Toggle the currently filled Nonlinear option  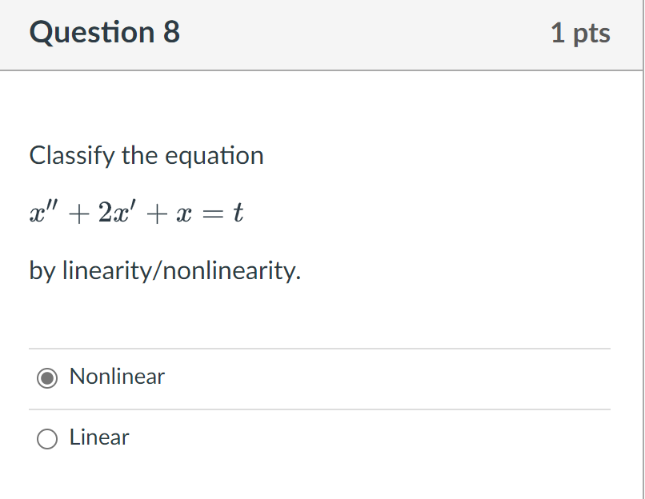point(46,377)
